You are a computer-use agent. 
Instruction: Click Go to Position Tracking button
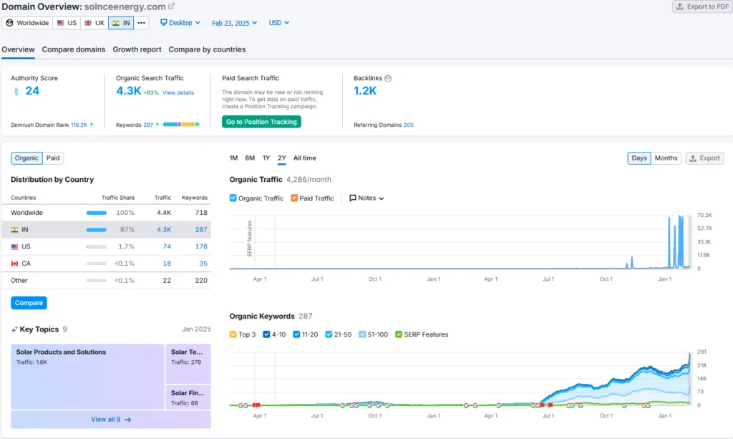click(261, 122)
